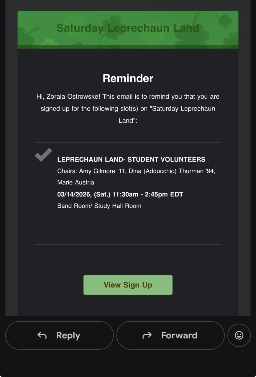The width and height of the screenshot is (256, 377).
Task: Click the quoted "Saturday Leprechaun Land" in the message
Action: pyautogui.click(x=183, y=109)
